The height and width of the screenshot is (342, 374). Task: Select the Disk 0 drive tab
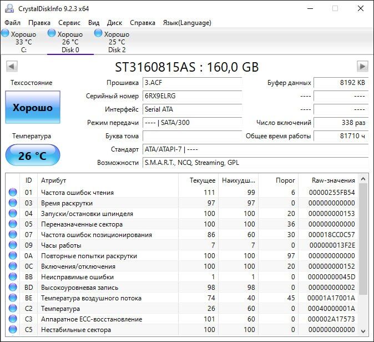pyautogui.click(x=70, y=42)
